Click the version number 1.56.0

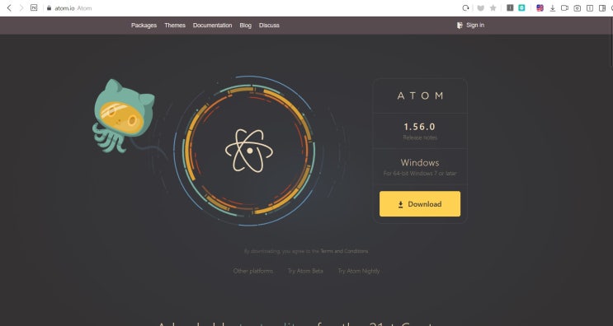[419, 126]
